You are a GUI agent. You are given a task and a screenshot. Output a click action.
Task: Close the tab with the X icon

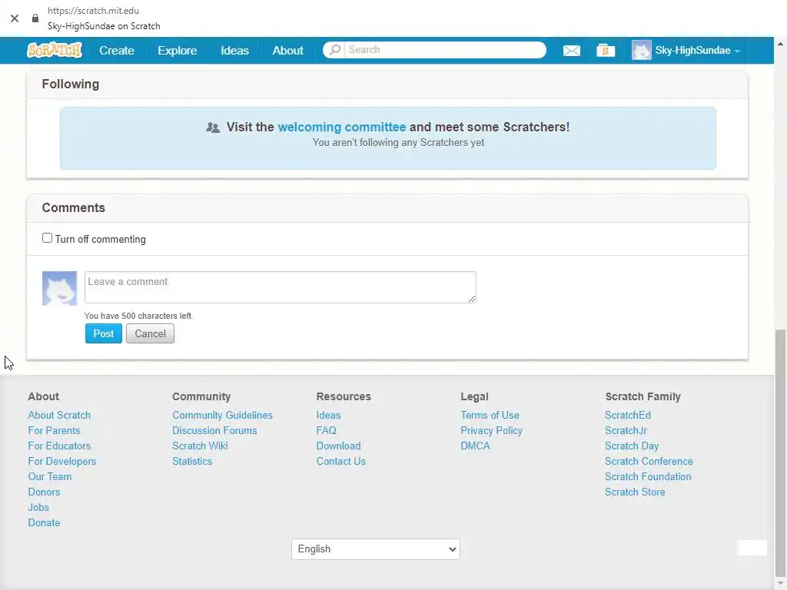click(x=15, y=18)
